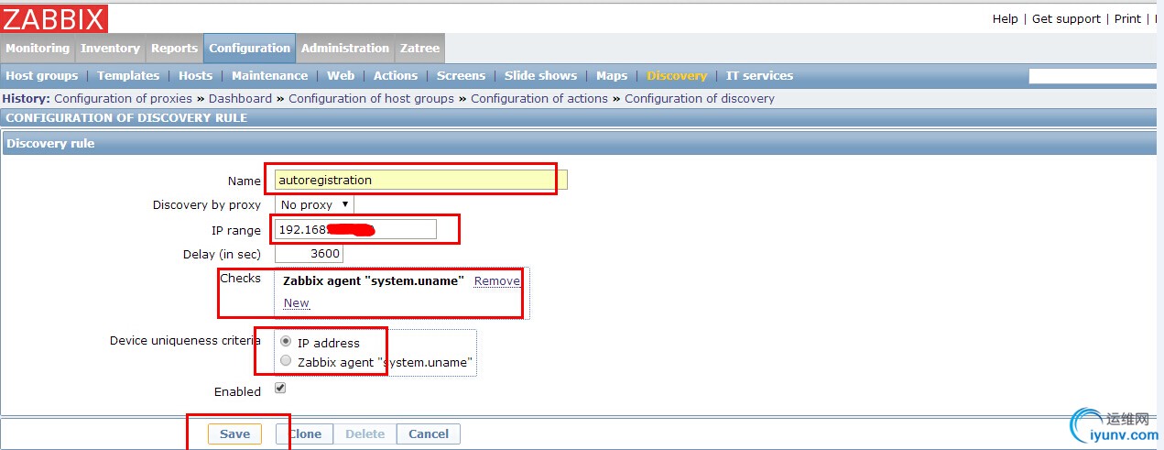Go to Web submenu
This screenshot has width=1164, height=450.
[341, 76]
